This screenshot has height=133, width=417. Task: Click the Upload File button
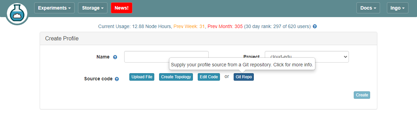pos(142,77)
